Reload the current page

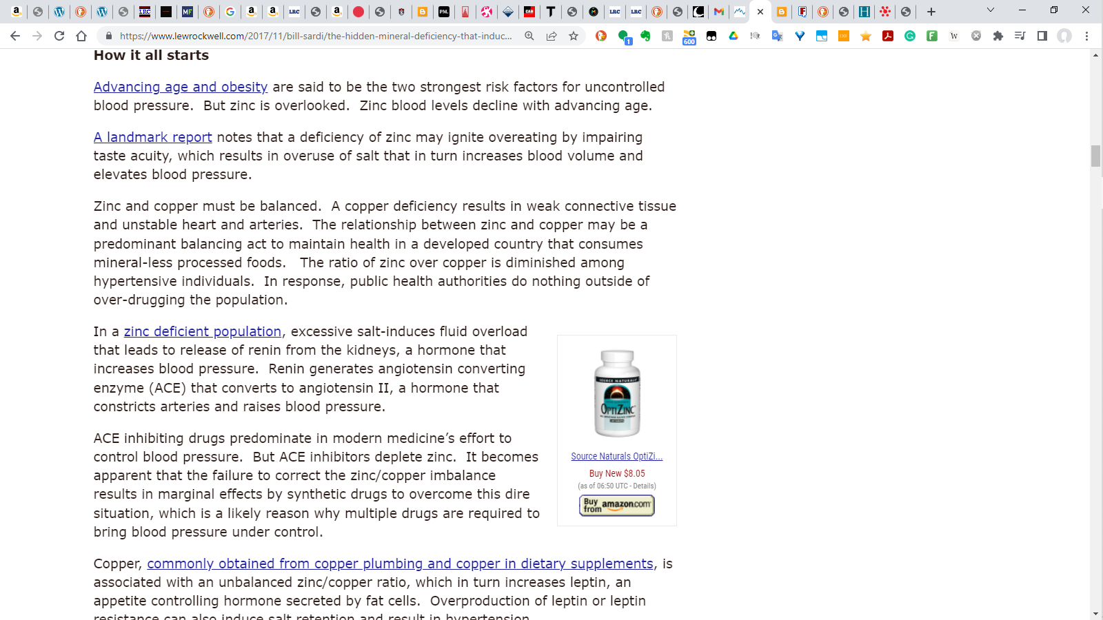[x=59, y=36]
